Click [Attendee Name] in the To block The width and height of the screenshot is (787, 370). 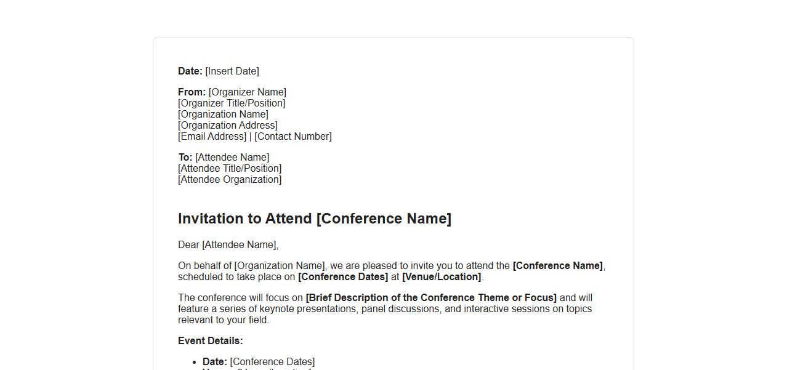[232, 158]
